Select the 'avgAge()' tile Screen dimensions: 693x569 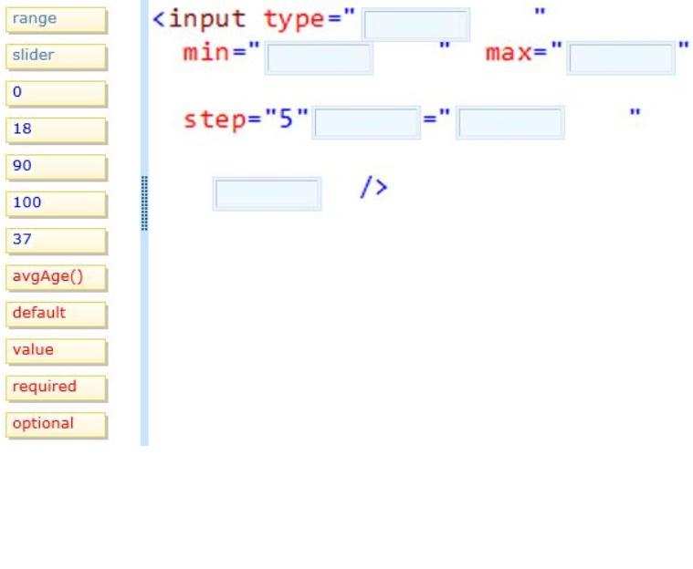tap(56, 277)
